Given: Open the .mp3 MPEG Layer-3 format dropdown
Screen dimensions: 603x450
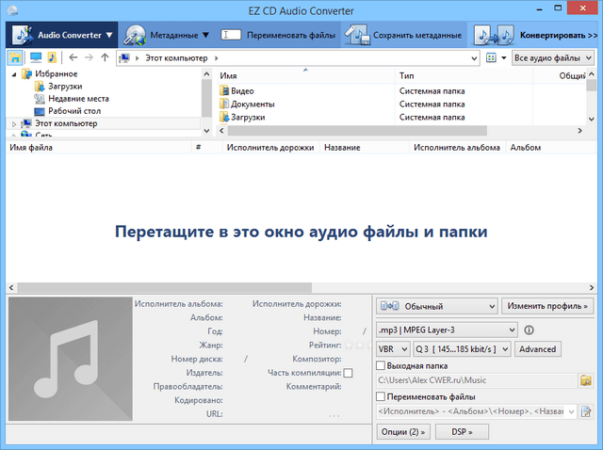Looking at the screenshot, I should pos(446,330).
